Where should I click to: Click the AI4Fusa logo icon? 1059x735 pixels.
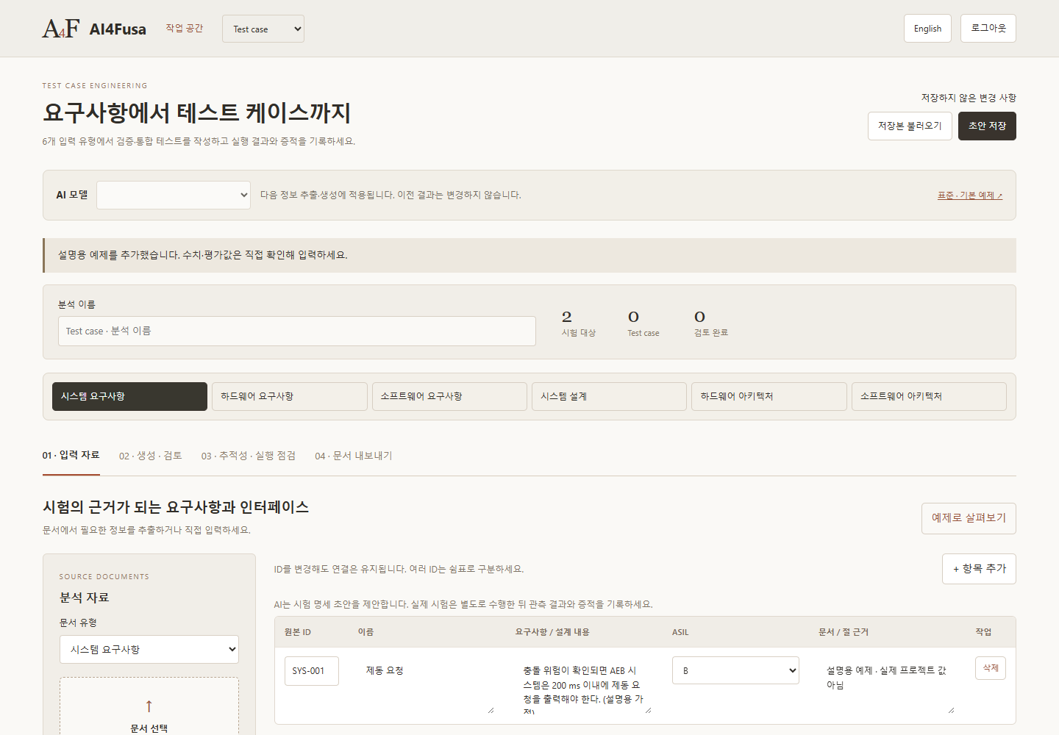click(x=61, y=29)
